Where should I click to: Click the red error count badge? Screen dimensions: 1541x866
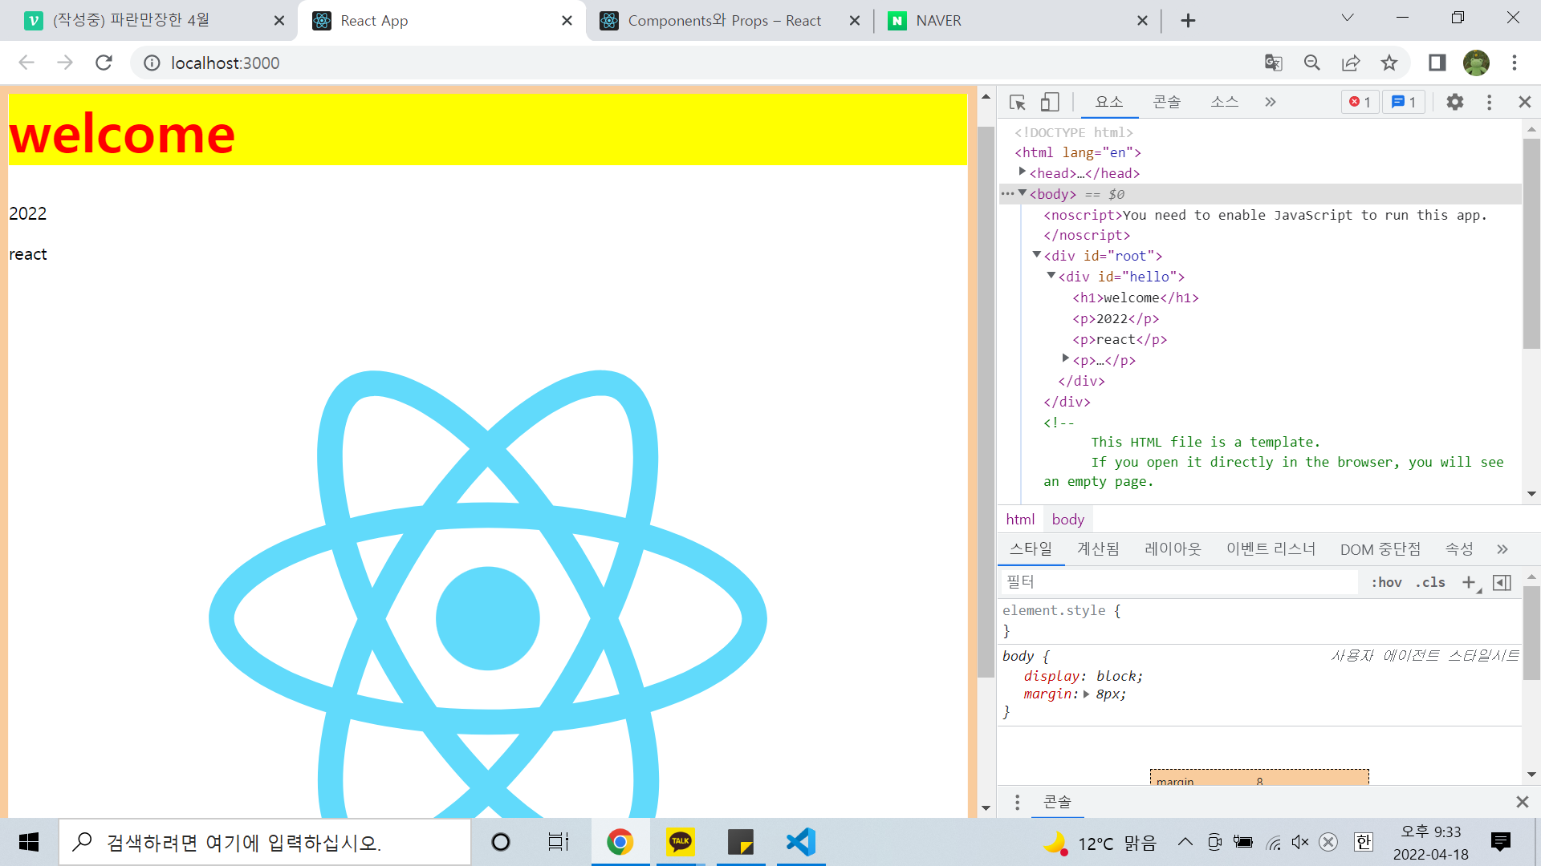[x=1360, y=103]
